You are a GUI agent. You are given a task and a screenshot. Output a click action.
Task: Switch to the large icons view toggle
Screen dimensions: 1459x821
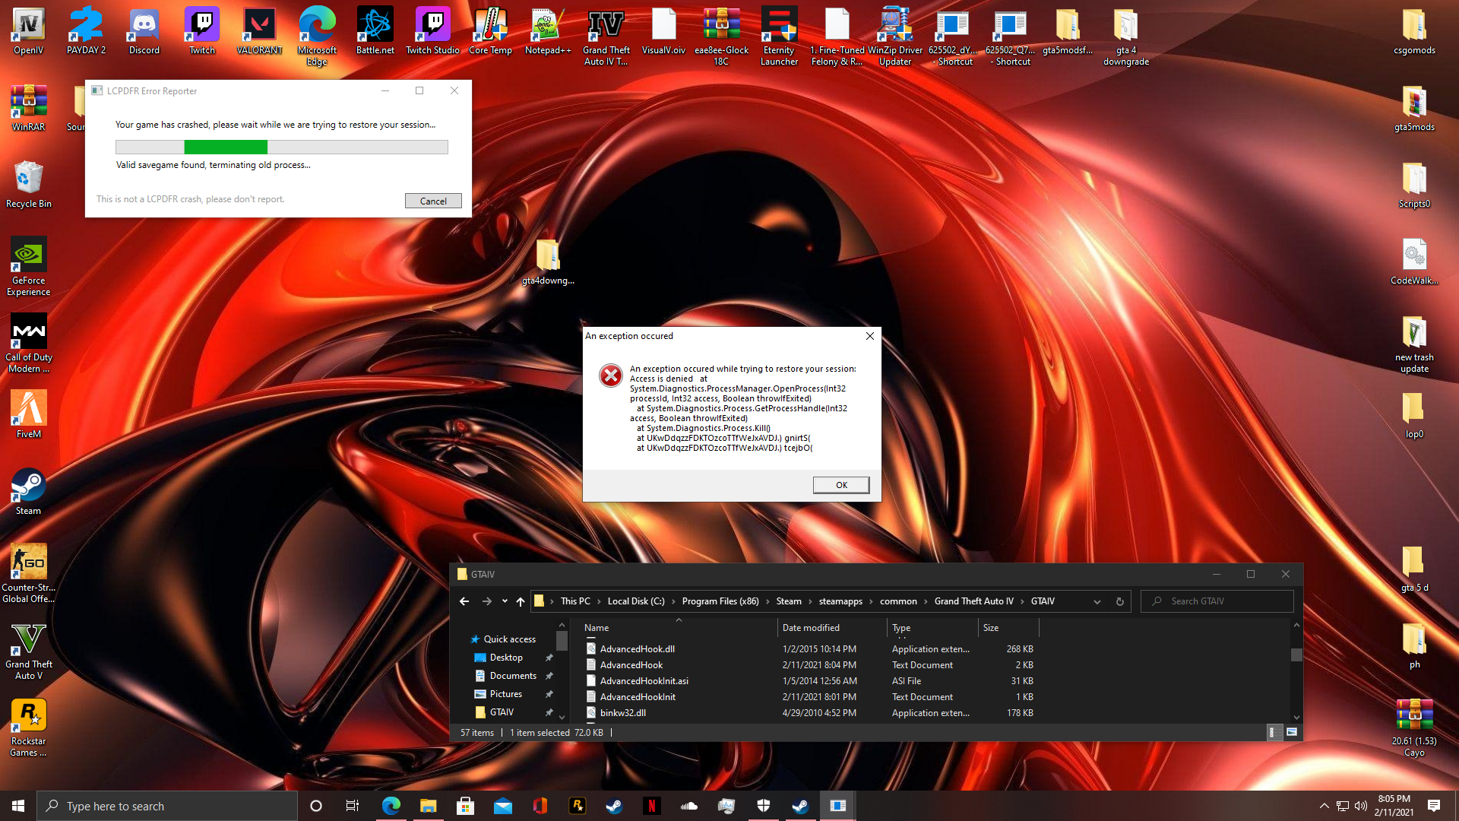click(1291, 732)
